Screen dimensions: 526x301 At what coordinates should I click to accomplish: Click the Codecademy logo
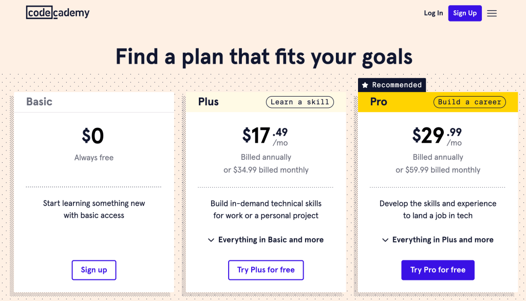point(58,13)
